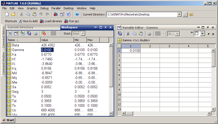Open the Simulink library icon
Viewport: 218px width, 124px height.
(x=56, y=14)
